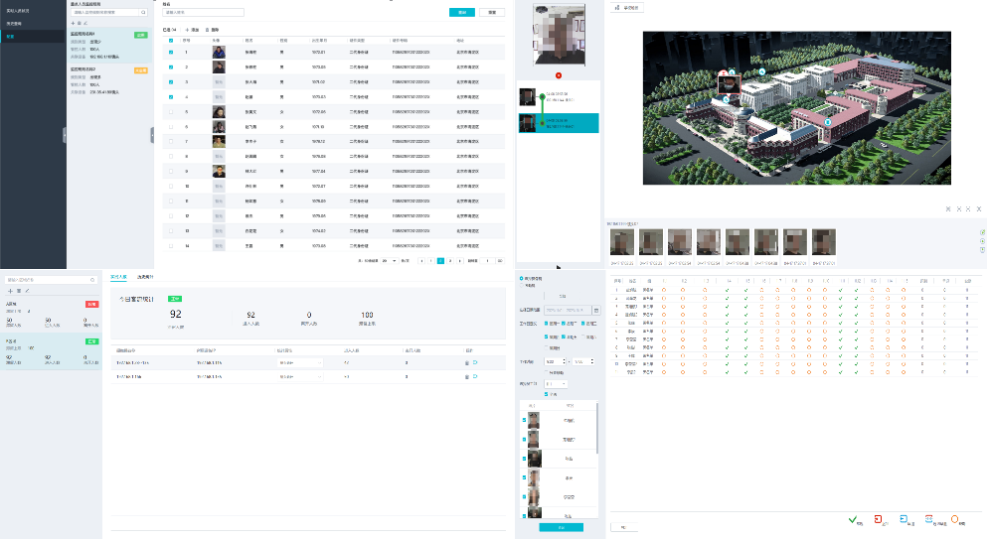Open the page-size dropdown in table pagination
The height and width of the screenshot is (540, 988).
tap(389, 260)
